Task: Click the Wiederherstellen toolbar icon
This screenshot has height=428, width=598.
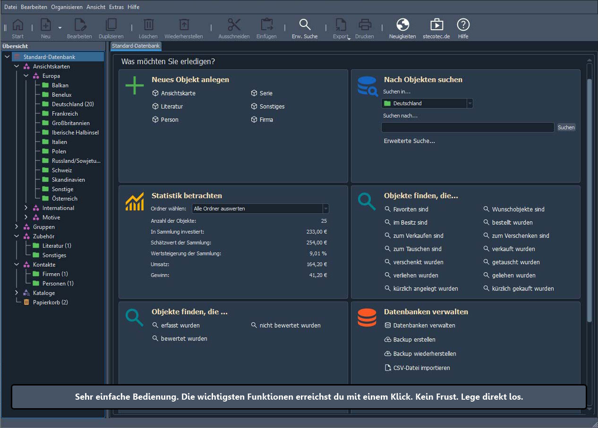Action: (x=184, y=25)
